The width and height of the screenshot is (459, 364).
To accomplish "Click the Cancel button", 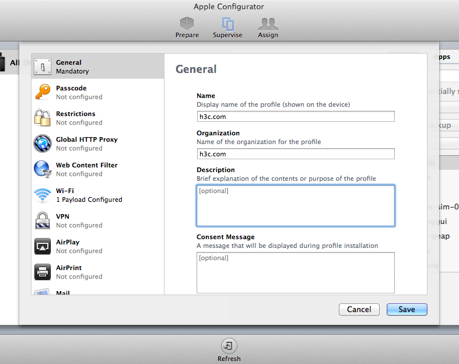I will click(x=359, y=310).
